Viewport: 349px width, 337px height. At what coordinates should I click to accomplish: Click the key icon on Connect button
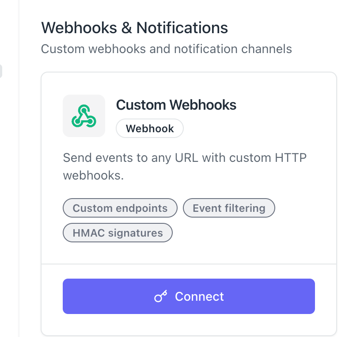tap(160, 297)
